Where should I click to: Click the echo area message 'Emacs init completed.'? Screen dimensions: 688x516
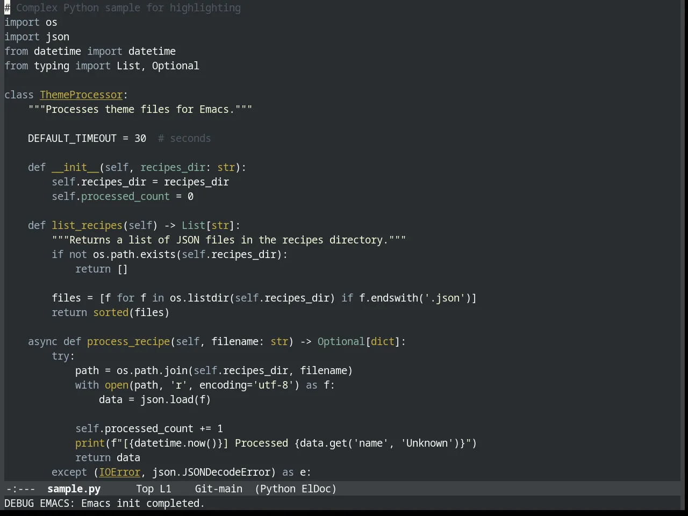point(143,503)
